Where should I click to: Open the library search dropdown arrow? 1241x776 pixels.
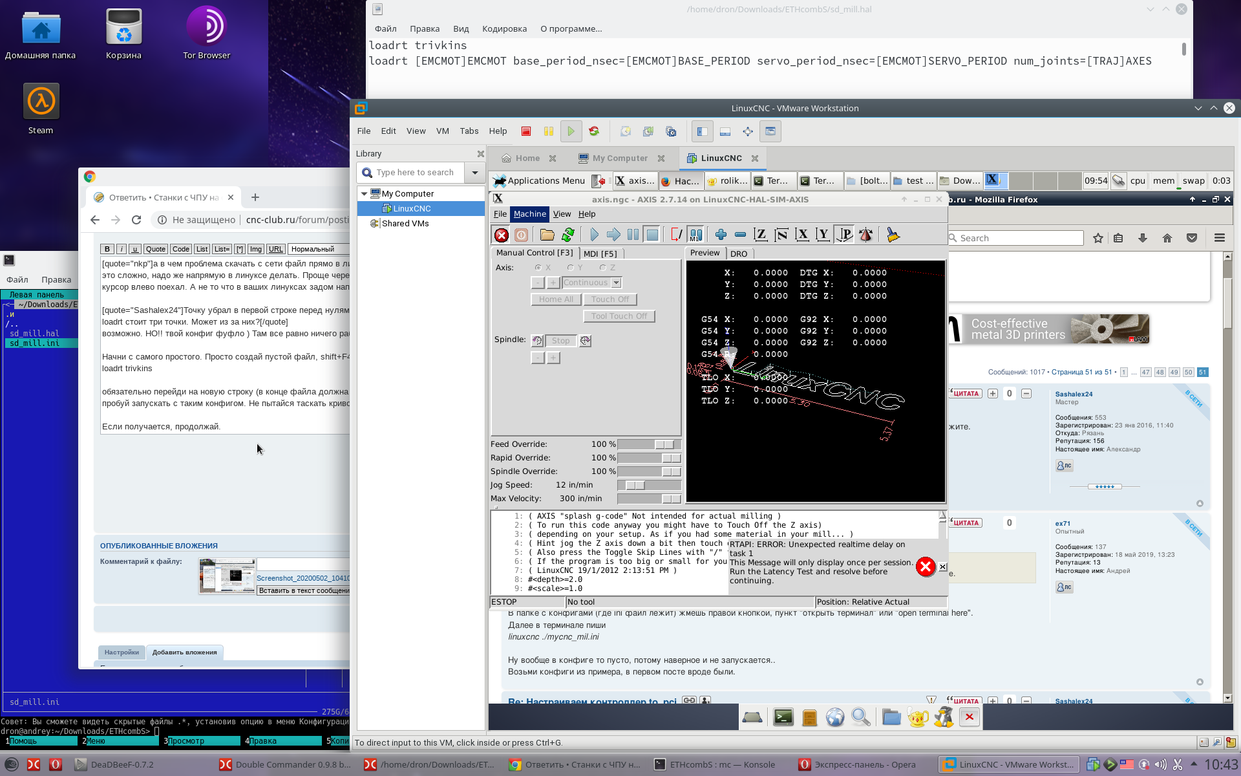(x=475, y=173)
